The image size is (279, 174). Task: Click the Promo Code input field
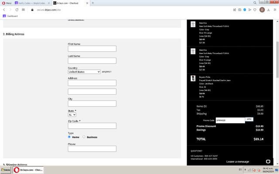point(230,120)
